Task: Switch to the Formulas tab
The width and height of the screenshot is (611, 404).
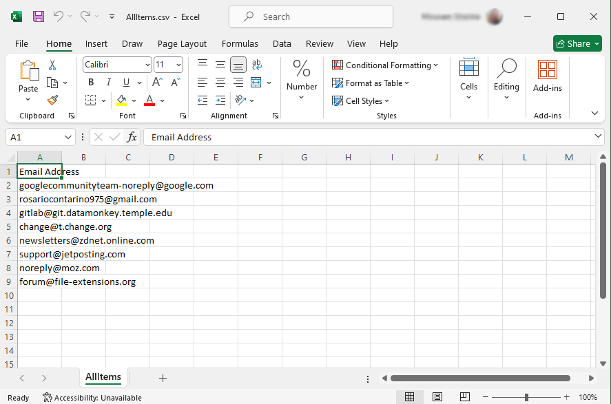Action: pyautogui.click(x=240, y=43)
